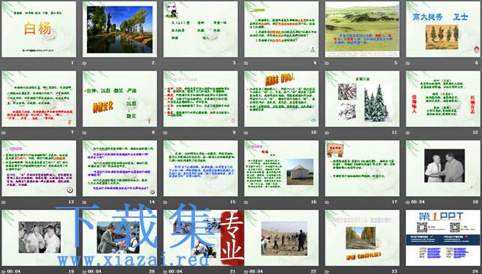Image resolution: width=482 pixels, height=274 pixels.
Task: Select slide 2 with the tree-lined river photo
Action: pyautogui.click(x=120, y=29)
